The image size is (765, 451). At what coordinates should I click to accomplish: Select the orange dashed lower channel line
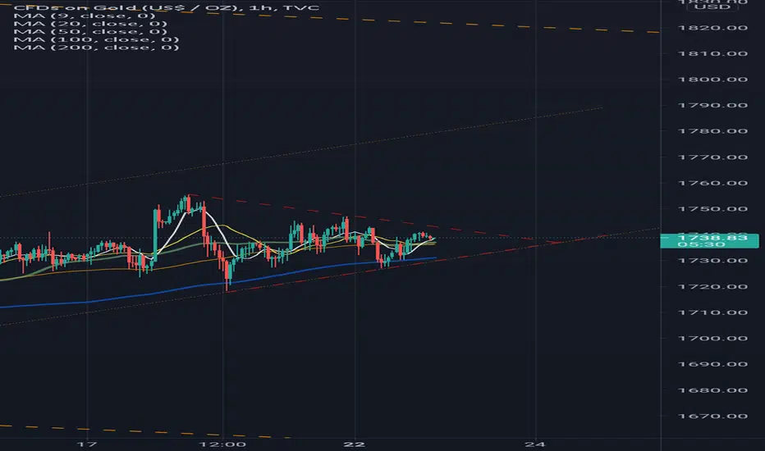point(146,431)
